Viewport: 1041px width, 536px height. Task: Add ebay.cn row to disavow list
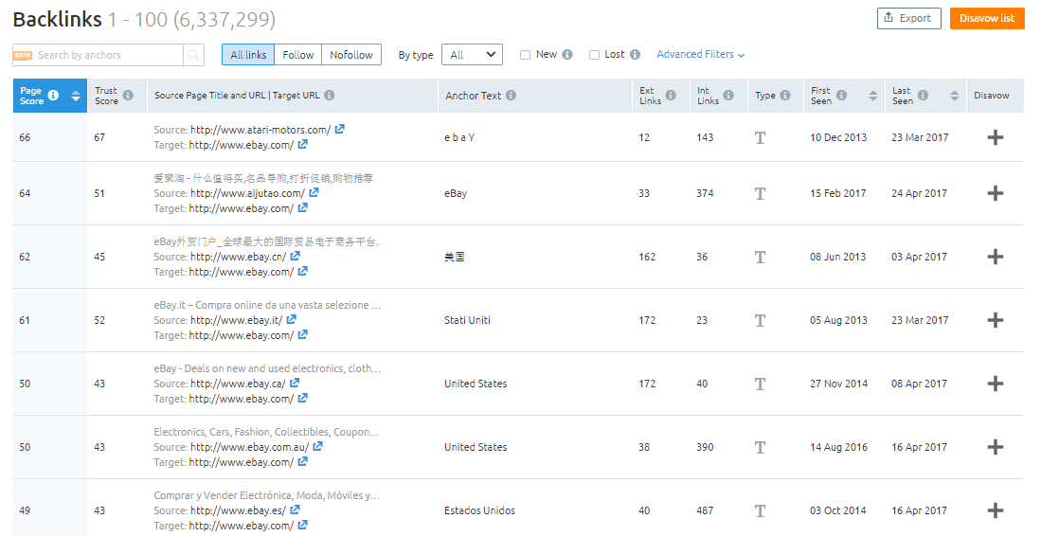coord(996,257)
